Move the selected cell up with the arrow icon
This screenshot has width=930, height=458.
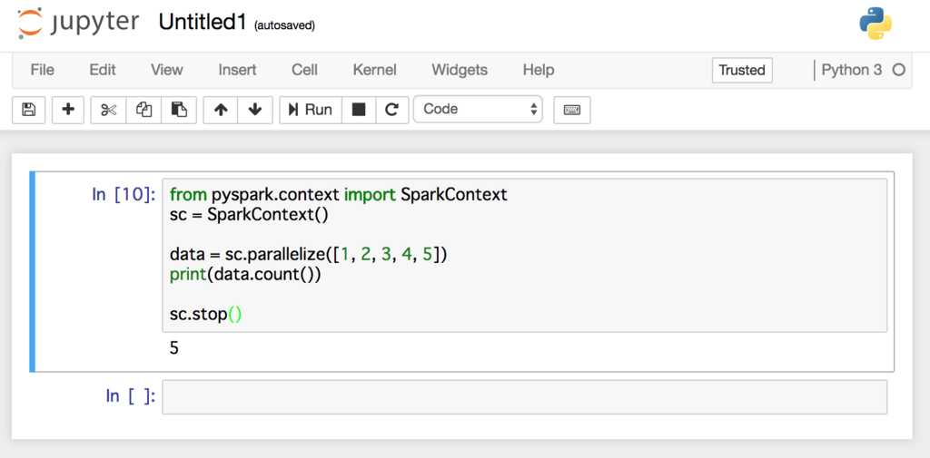pos(221,110)
